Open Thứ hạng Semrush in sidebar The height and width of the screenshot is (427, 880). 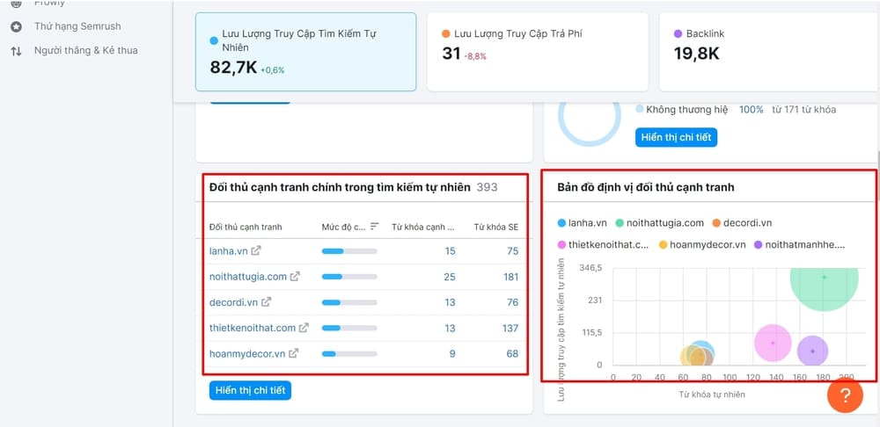pos(77,26)
